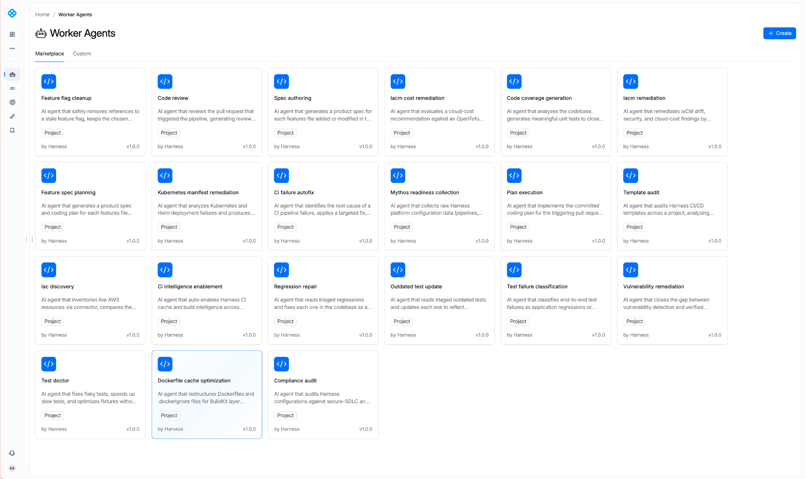Click v1.0.0 on Dockerfile cache optimization card

(249, 429)
